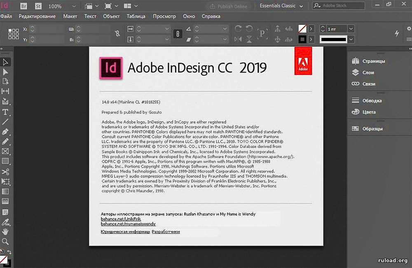Open the Справка menu
412x268 pixels.
211,16
